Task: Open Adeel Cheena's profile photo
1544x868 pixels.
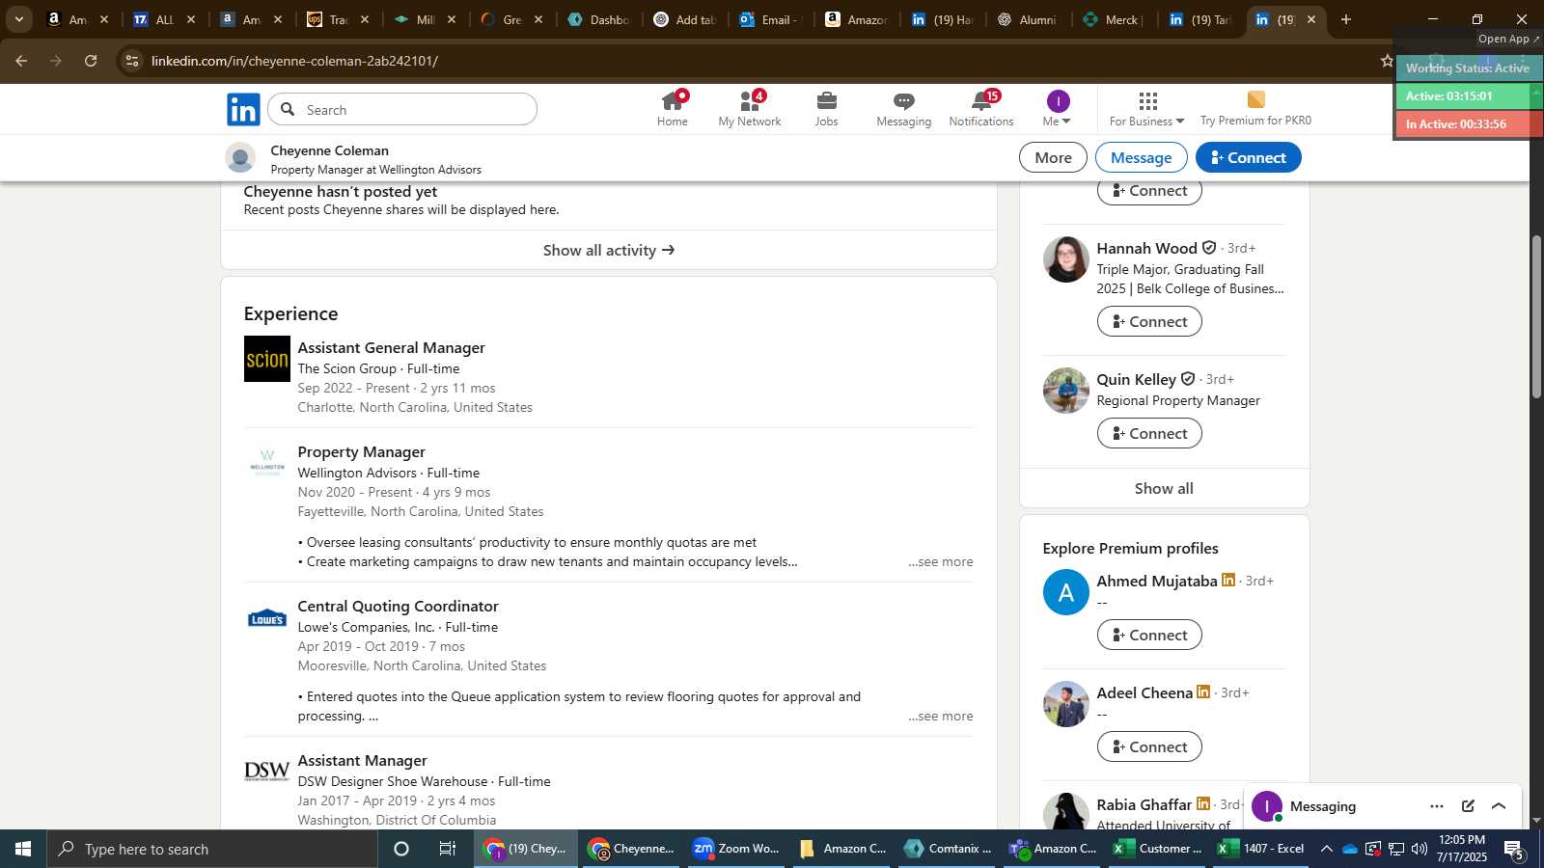Action: [1066, 704]
